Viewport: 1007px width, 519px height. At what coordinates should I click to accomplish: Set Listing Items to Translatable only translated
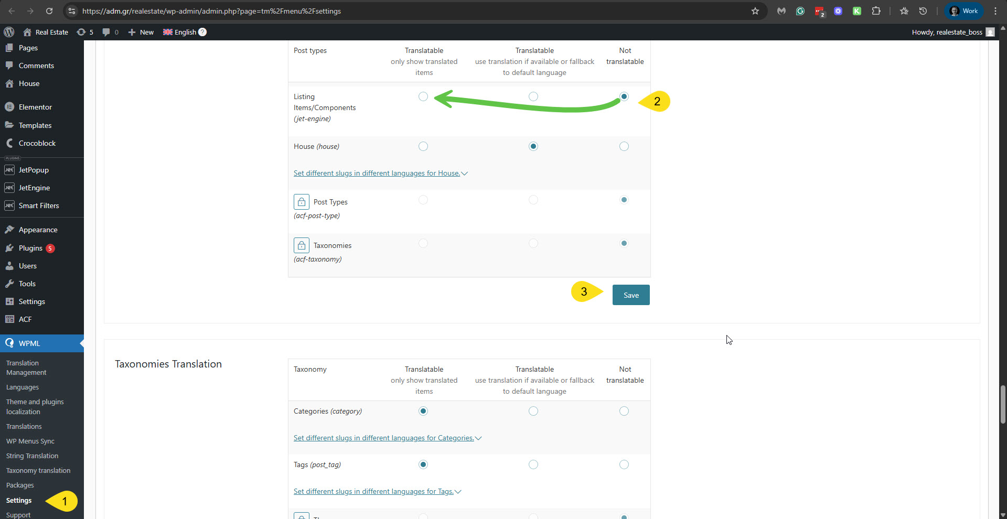tap(423, 96)
